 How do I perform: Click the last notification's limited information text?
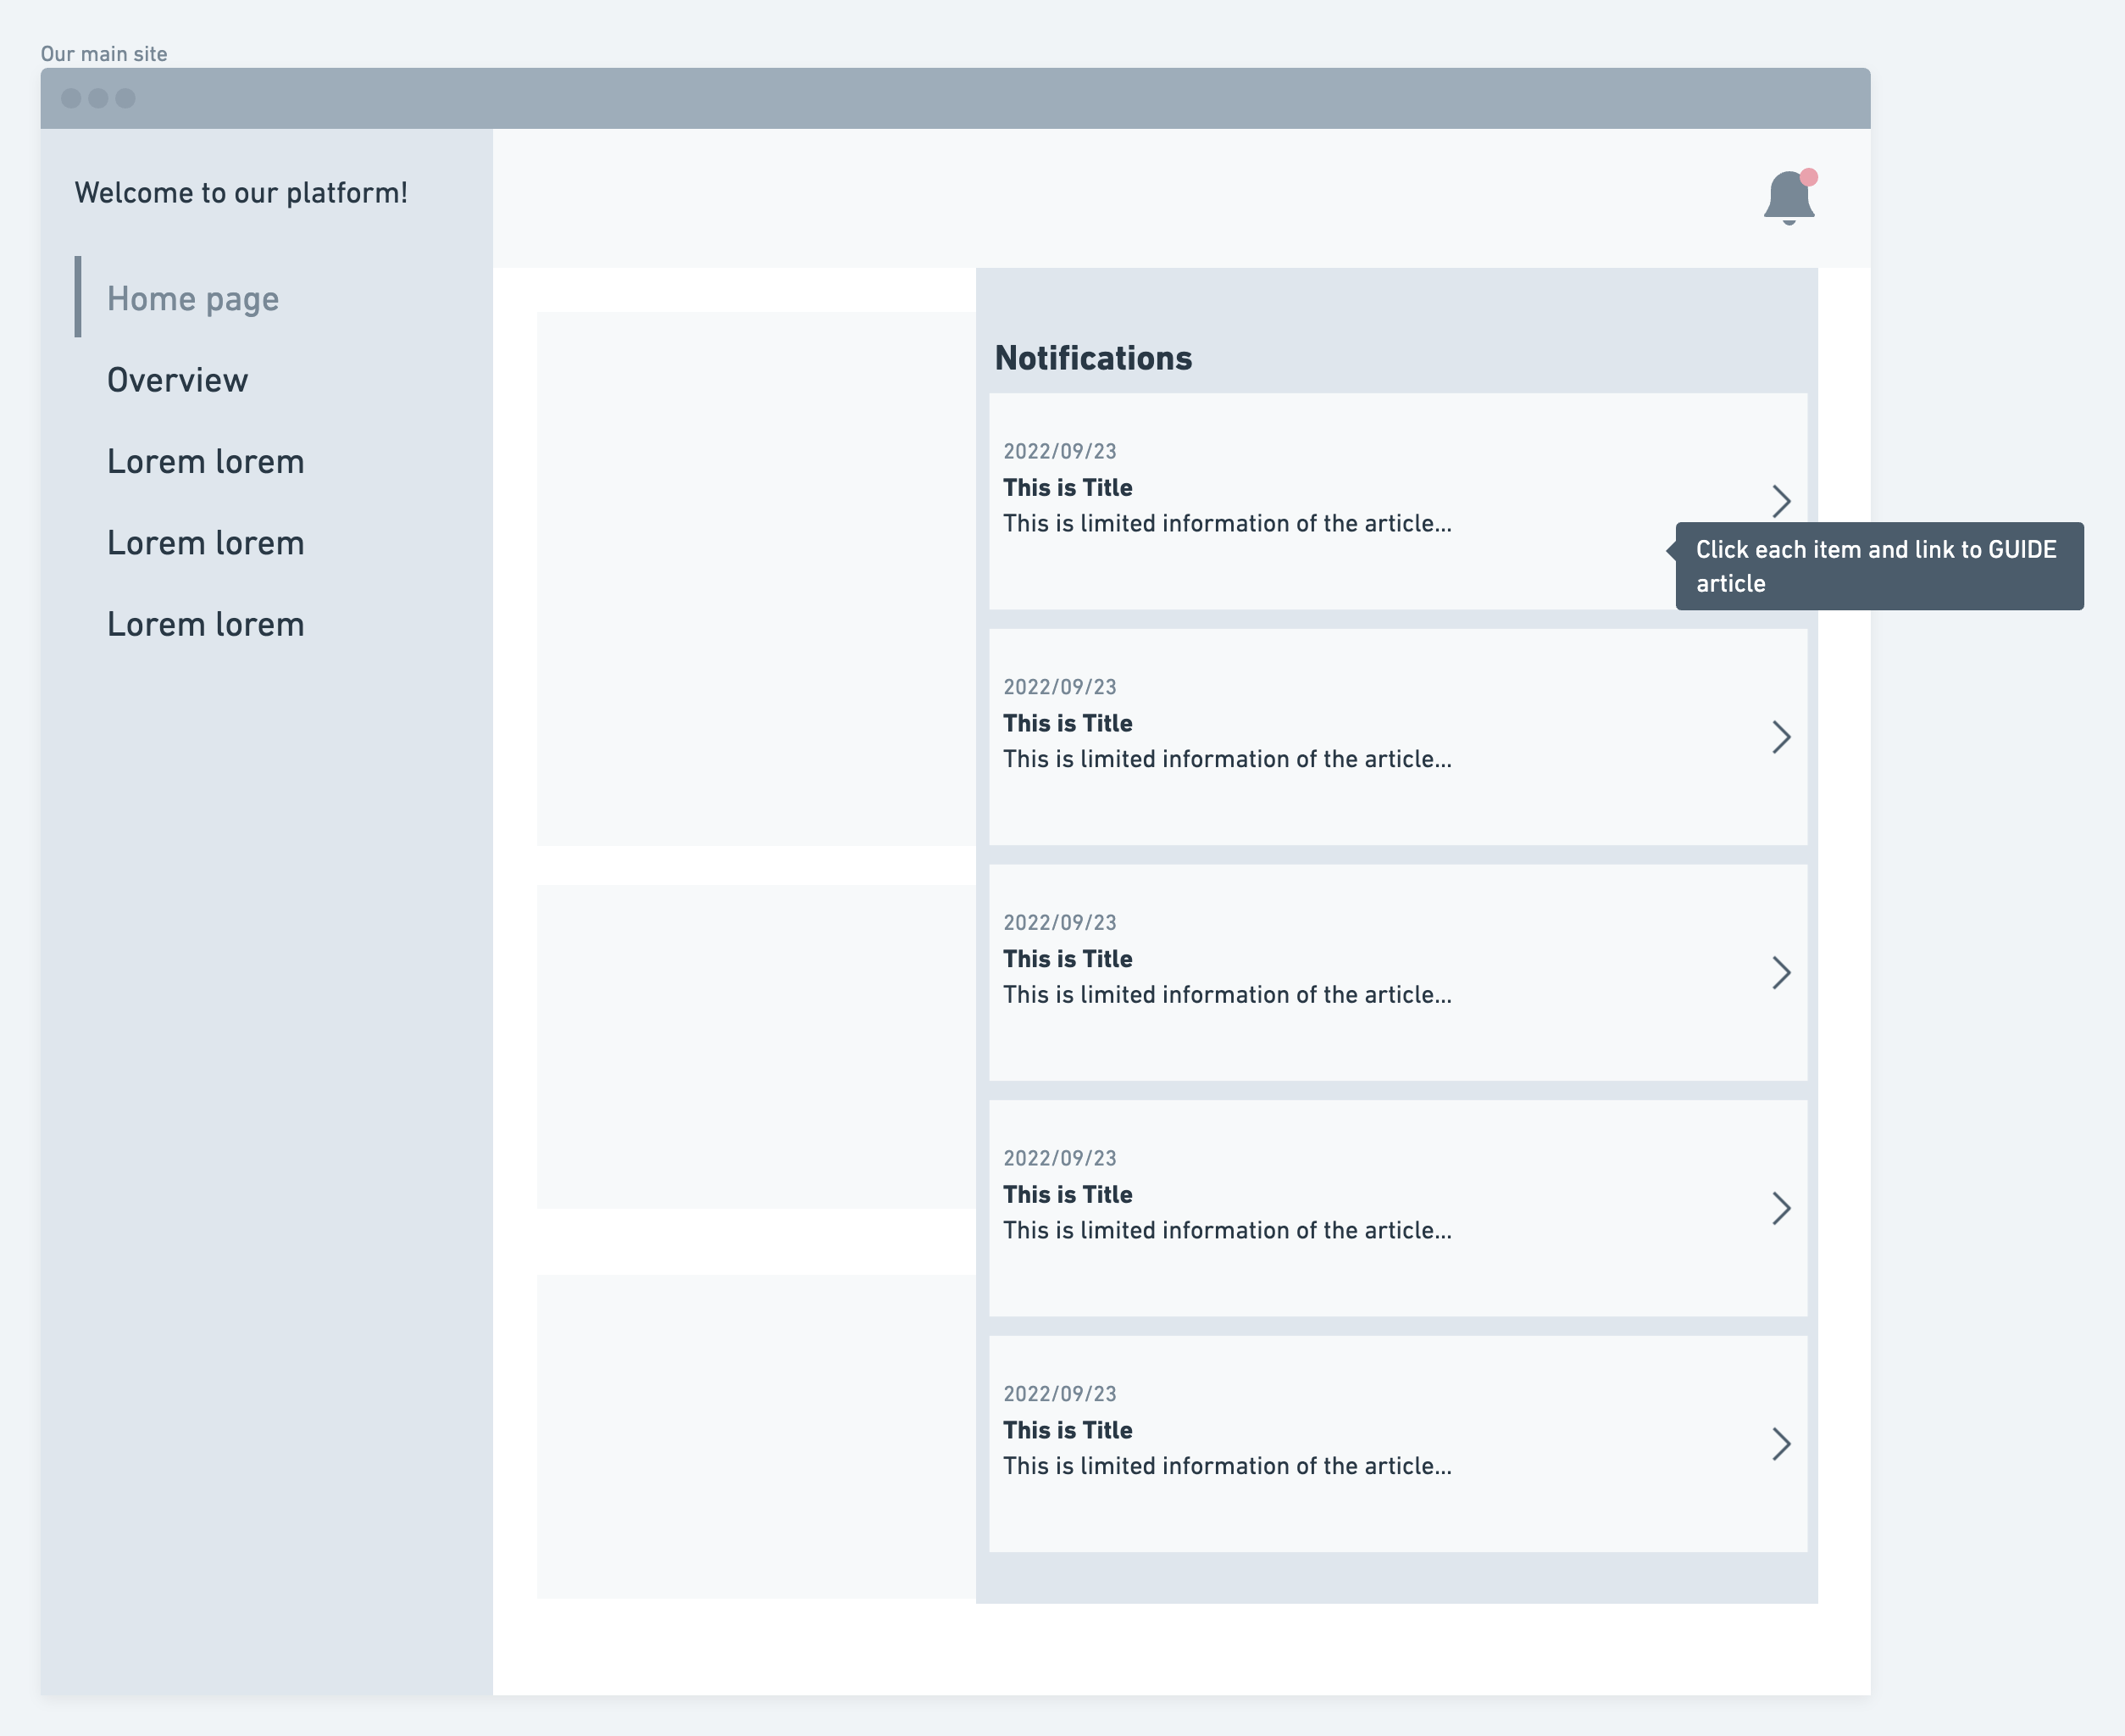pyautogui.click(x=1226, y=1466)
